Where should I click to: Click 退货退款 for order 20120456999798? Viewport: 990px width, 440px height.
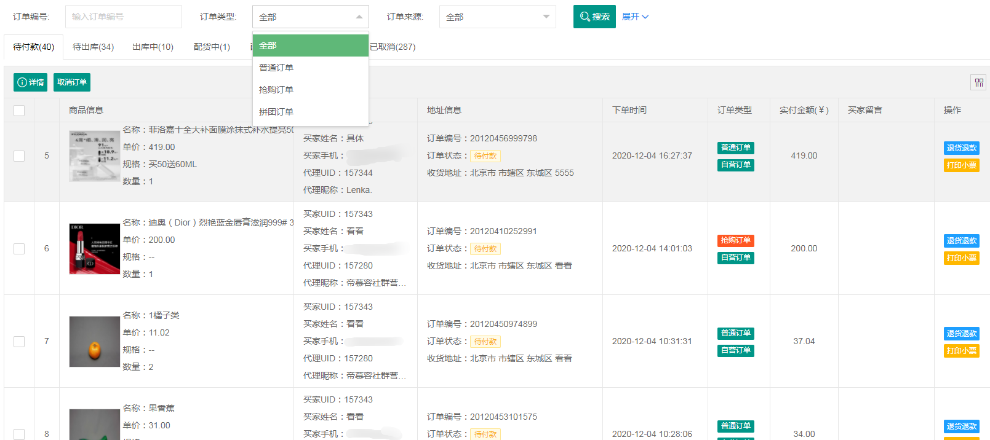pyautogui.click(x=962, y=148)
